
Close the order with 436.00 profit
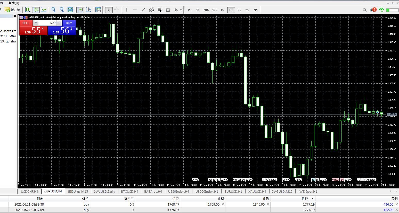coord(396,204)
